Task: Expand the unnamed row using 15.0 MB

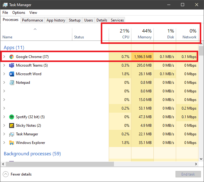Action: click(4, 99)
